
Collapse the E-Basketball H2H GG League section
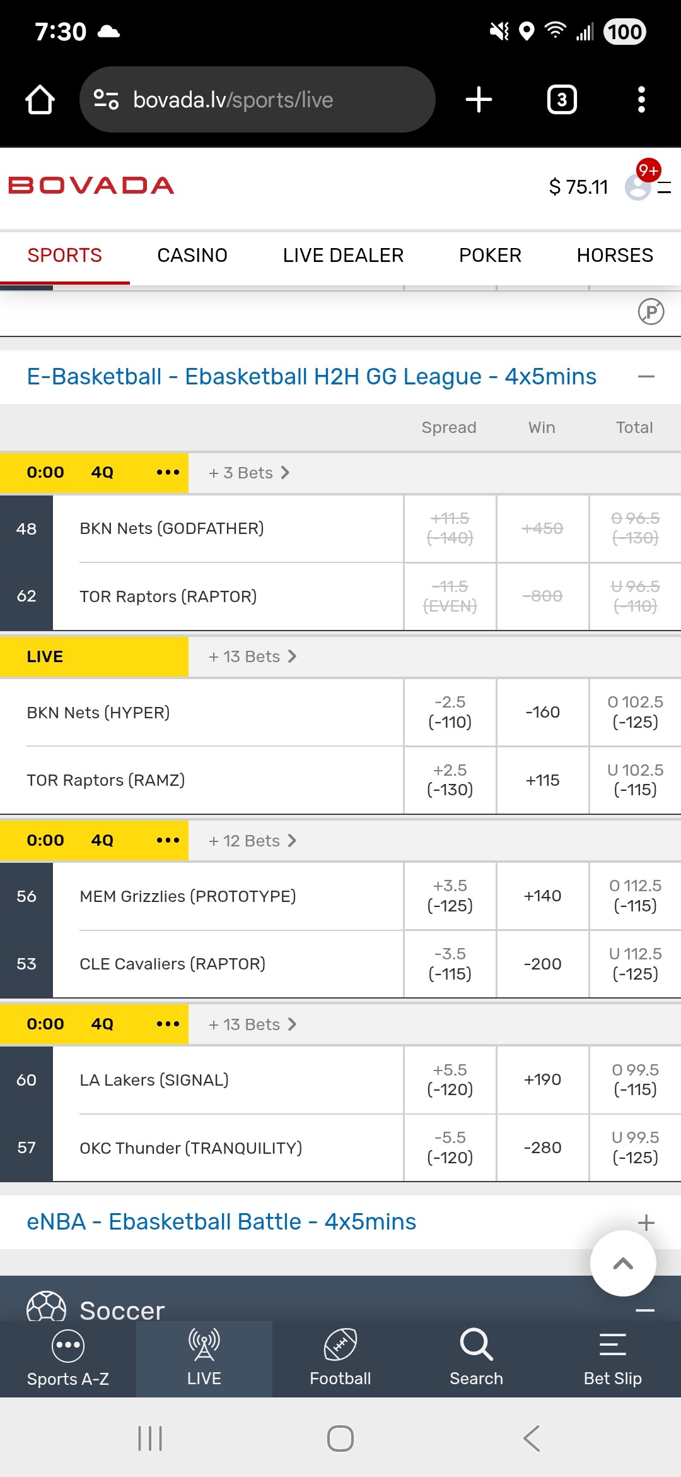tap(646, 377)
